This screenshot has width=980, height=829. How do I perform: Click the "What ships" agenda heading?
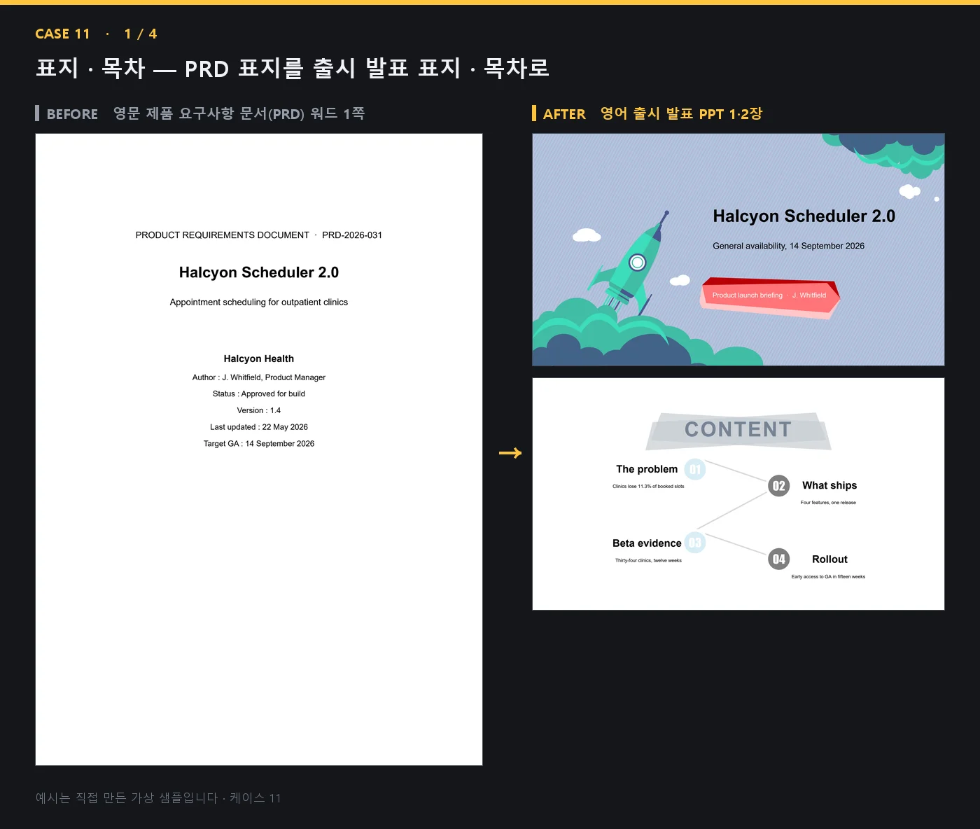tap(829, 485)
